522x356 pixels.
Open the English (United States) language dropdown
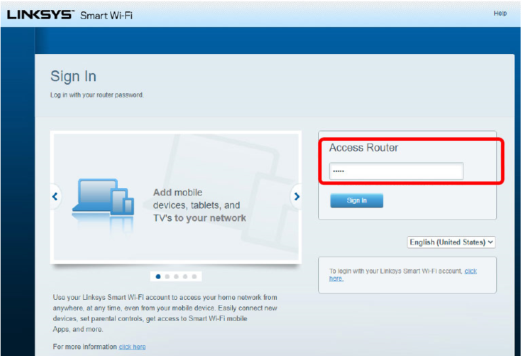coord(451,242)
